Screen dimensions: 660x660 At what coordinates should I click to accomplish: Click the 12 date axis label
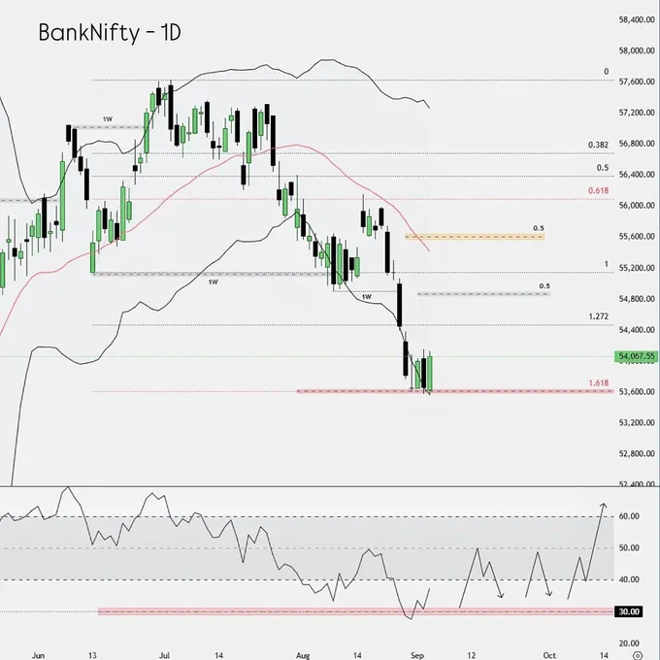coord(471,655)
